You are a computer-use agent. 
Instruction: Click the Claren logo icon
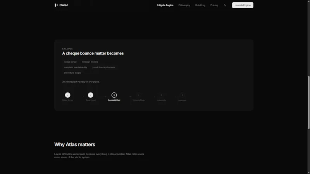pos(56,5)
